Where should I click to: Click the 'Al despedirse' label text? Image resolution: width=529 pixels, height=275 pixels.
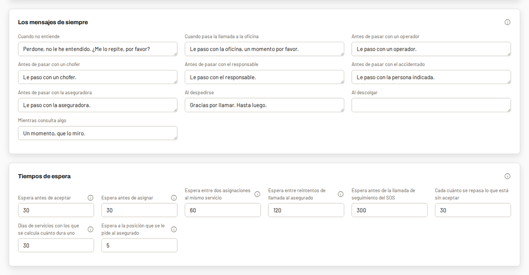(199, 92)
